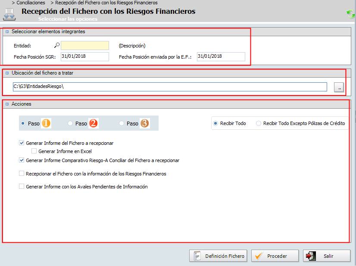356x266 pixels.
Task: Choose Recibir Todo Excepto Pólizas de Crédito
Action: click(258, 123)
